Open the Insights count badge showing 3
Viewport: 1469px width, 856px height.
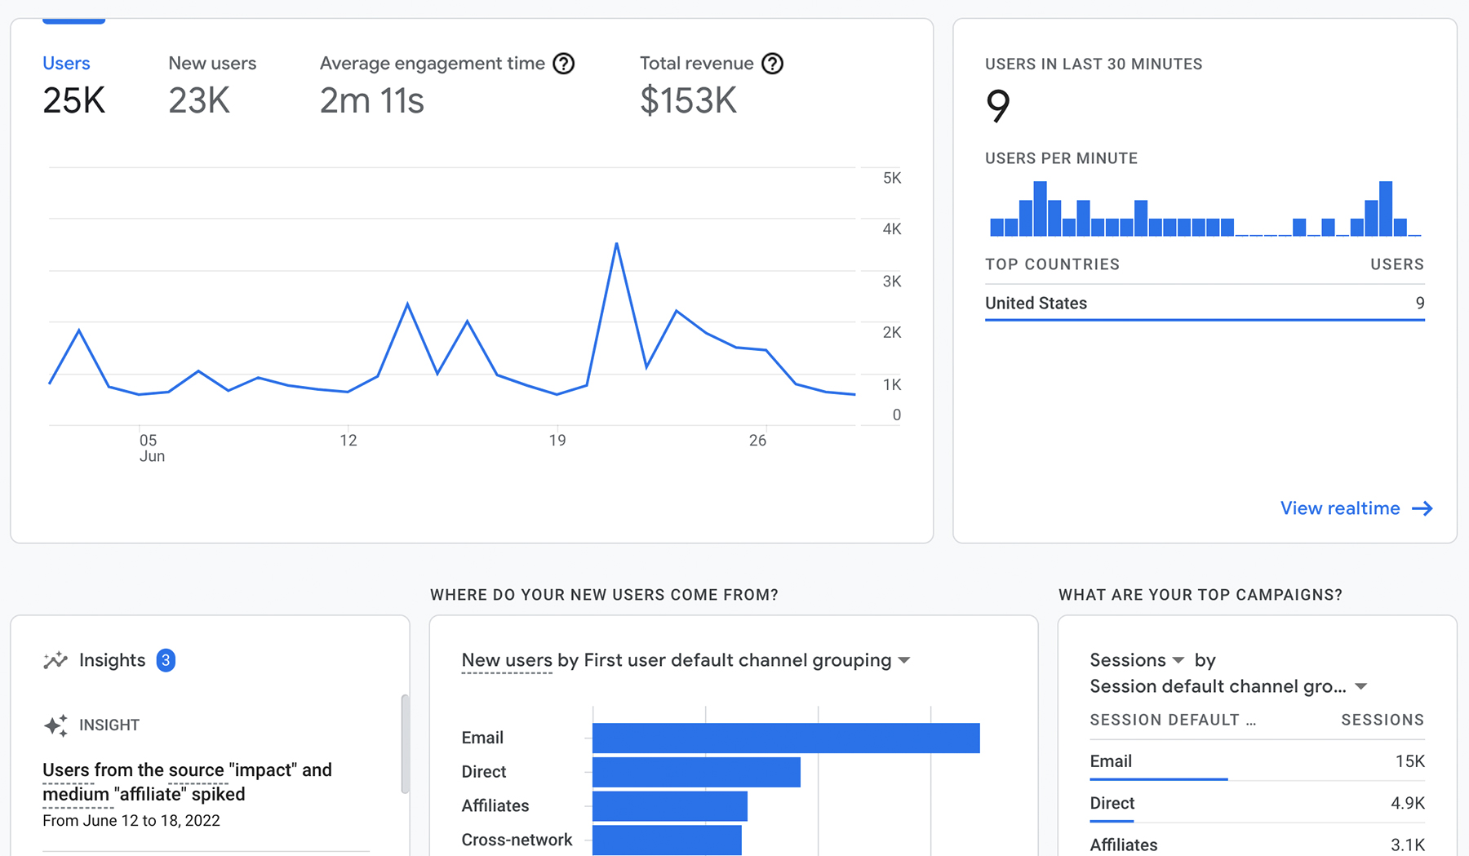[166, 660]
